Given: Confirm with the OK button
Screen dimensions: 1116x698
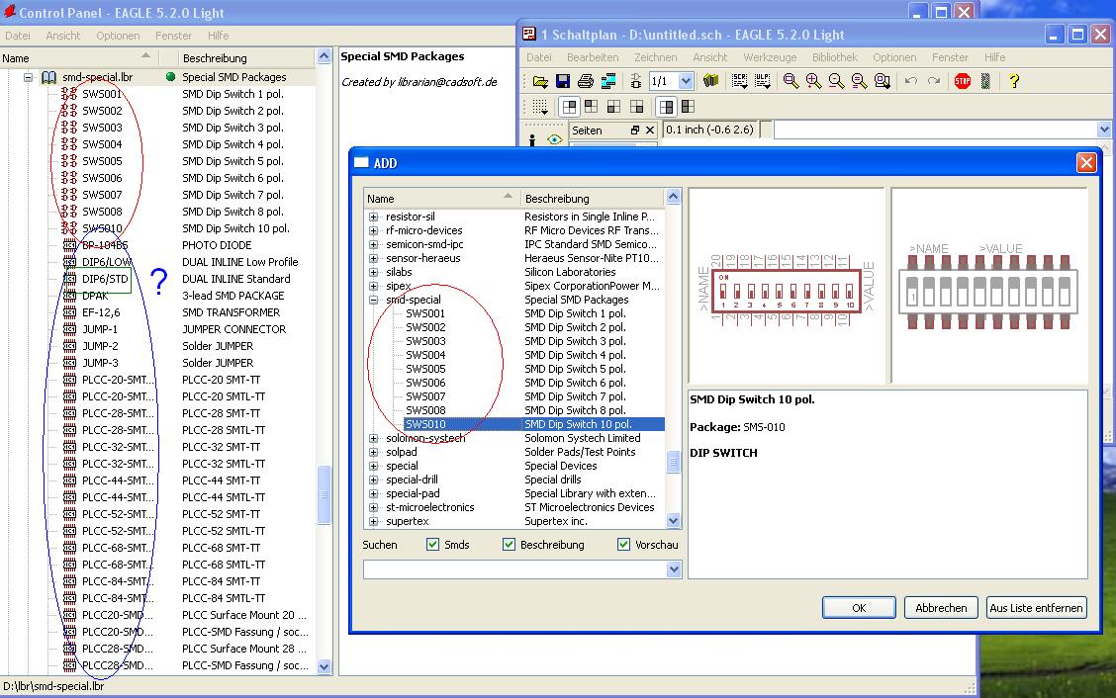Looking at the screenshot, I should (859, 608).
